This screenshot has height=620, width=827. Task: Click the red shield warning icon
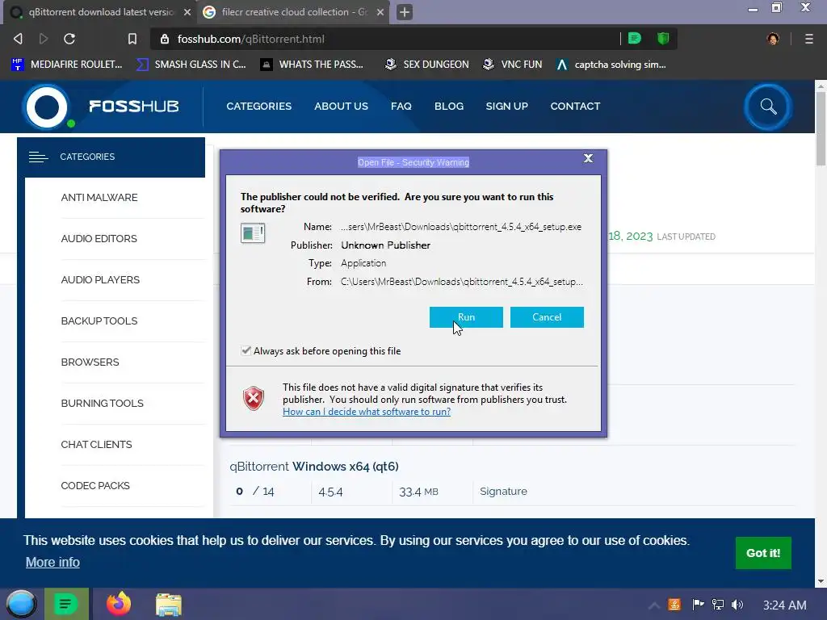click(254, 399)
